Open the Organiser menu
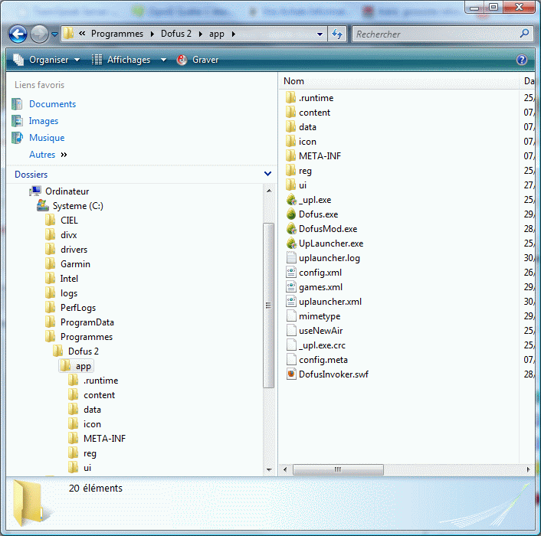The width and height of the screenshot is (541, 536). [x=54, y=60]
